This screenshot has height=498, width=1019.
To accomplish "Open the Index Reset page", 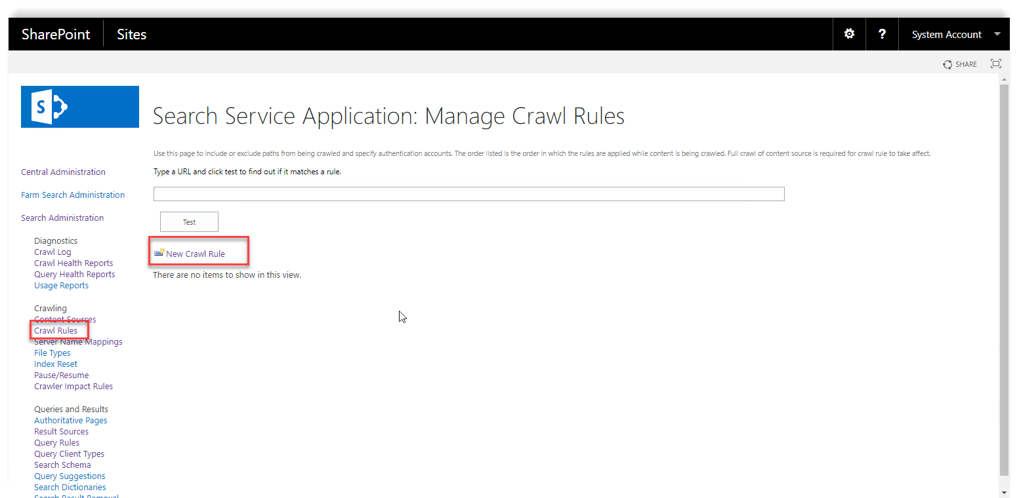I will tap(56, 364).
